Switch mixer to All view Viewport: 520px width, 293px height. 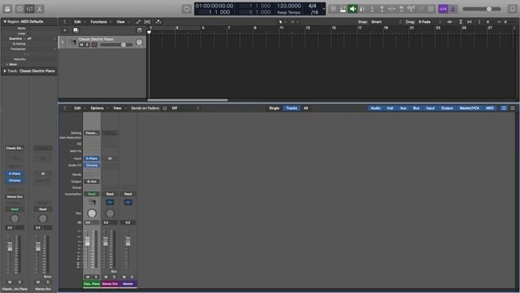point(305,108)
